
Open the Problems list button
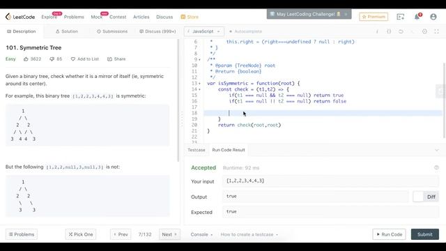tap(22, 234)
